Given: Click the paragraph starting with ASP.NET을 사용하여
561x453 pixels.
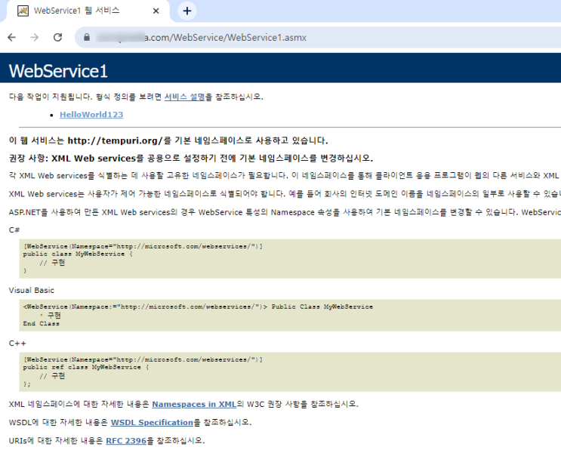Looking at the screenshot, I should click(285, 212).
